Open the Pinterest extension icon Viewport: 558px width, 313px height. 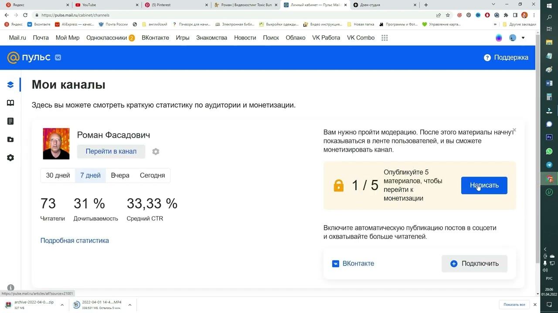pyautogui.click(x=469, y=15)
